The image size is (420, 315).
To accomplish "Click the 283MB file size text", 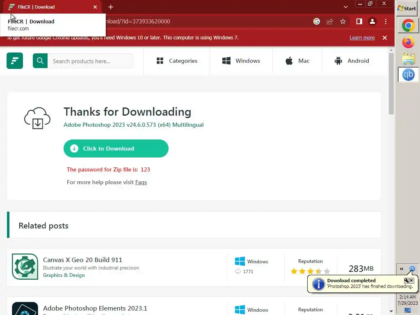I will pyautogui.click(x=361, y=268).
